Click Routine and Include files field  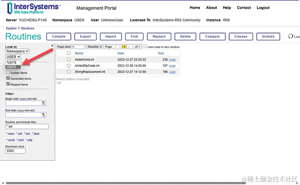(x=27, y=127)
